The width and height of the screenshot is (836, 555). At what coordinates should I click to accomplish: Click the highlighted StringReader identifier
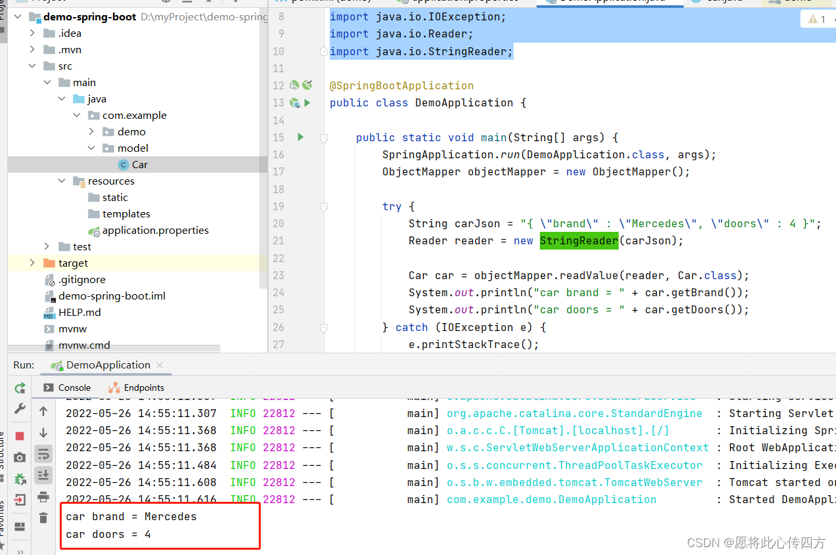pos(579,241)
